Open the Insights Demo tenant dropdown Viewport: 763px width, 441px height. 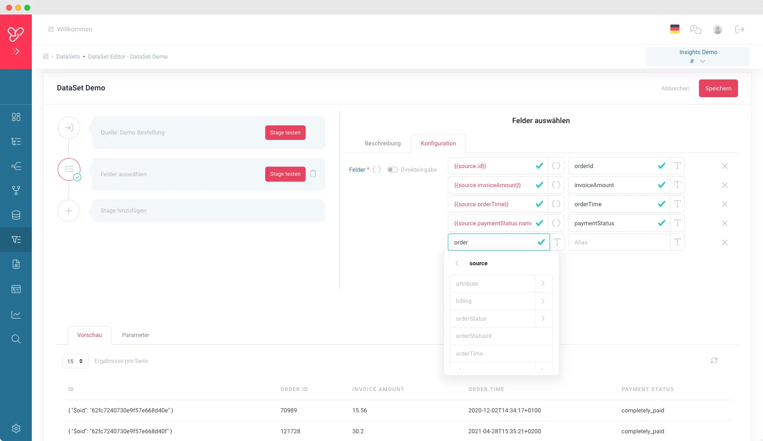pos(698,57)
